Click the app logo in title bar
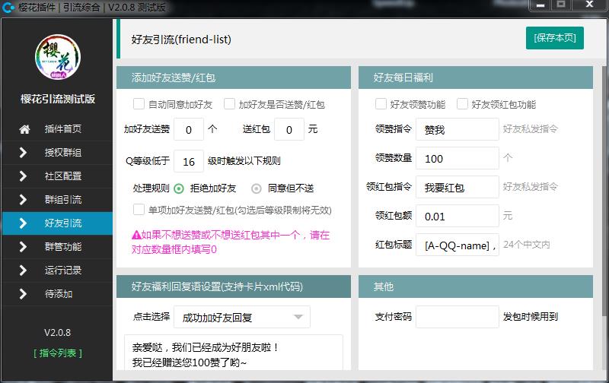 [x=8, y=8]
